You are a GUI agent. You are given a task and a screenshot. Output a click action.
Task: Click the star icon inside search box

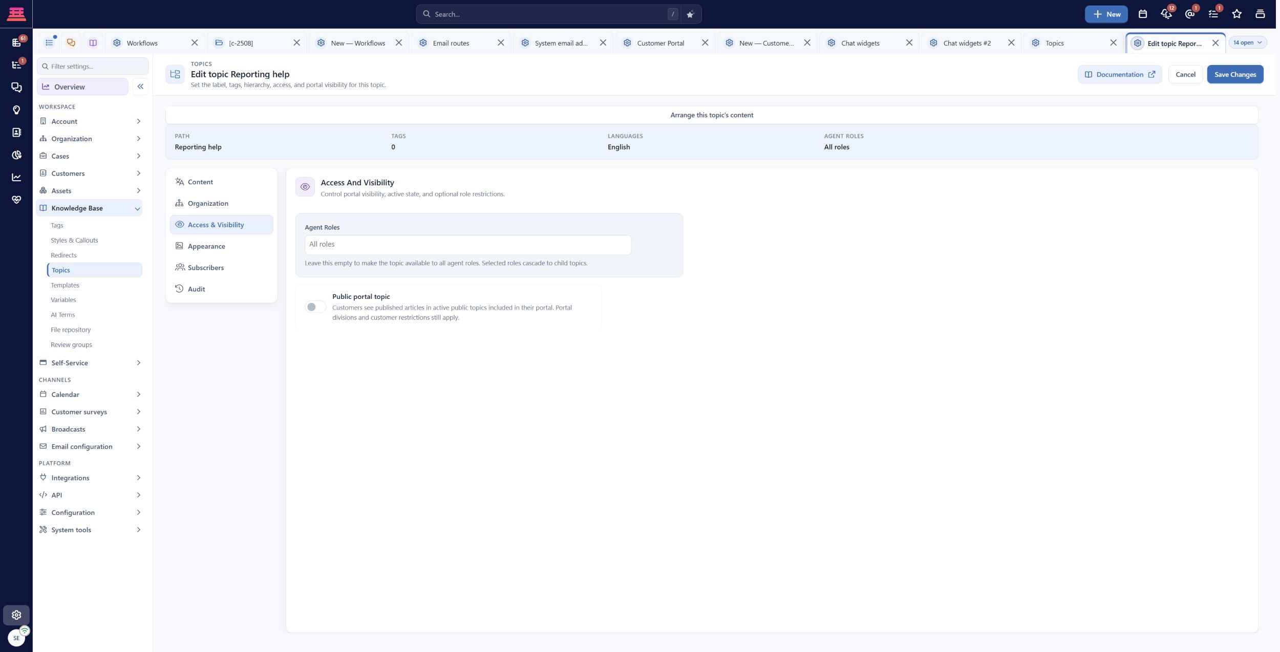pyautogui.click(x=690, y=14)
